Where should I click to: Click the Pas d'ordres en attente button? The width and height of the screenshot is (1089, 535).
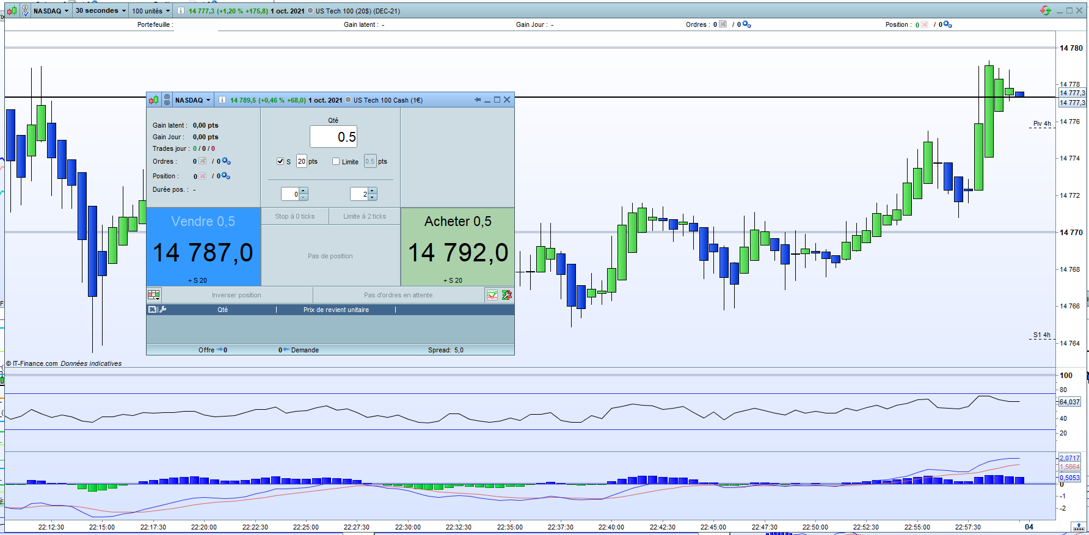pyautogui.click(x=398, y=295)
